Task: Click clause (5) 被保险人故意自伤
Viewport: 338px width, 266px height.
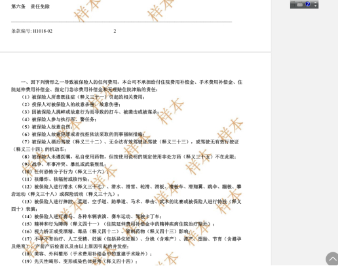Action: (x=47, y=127)
